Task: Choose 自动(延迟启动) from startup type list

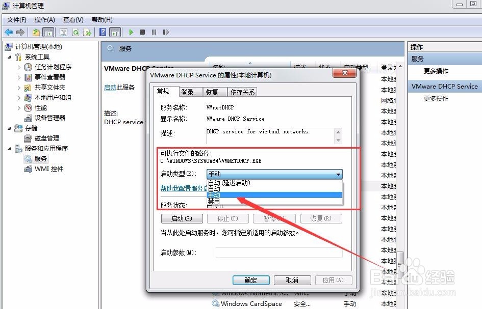Action: [x=274, y=183]
